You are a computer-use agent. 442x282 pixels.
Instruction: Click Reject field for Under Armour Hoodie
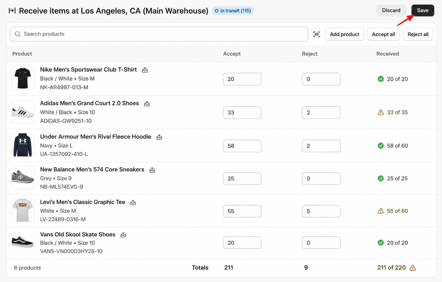click(321, 146)
